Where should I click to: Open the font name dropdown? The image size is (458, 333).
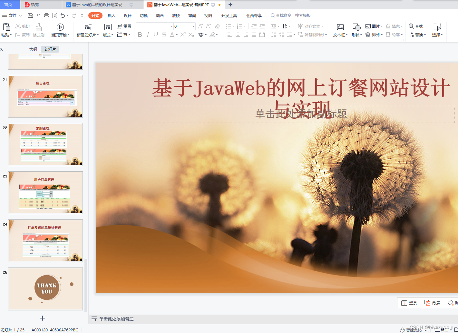click(171, 26)
